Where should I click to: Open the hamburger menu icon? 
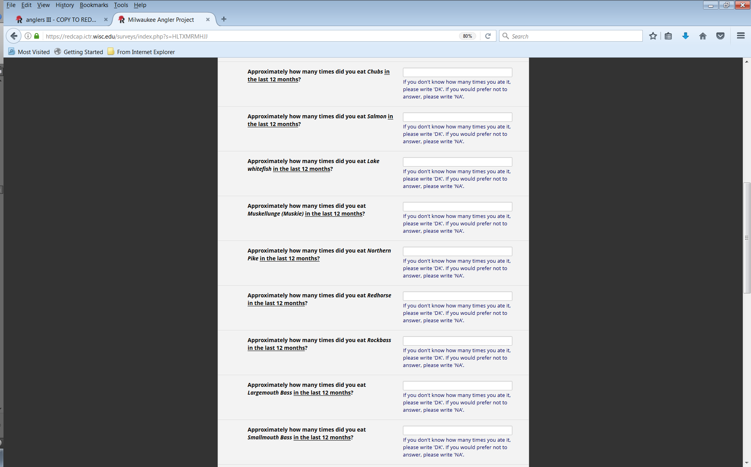740,36
